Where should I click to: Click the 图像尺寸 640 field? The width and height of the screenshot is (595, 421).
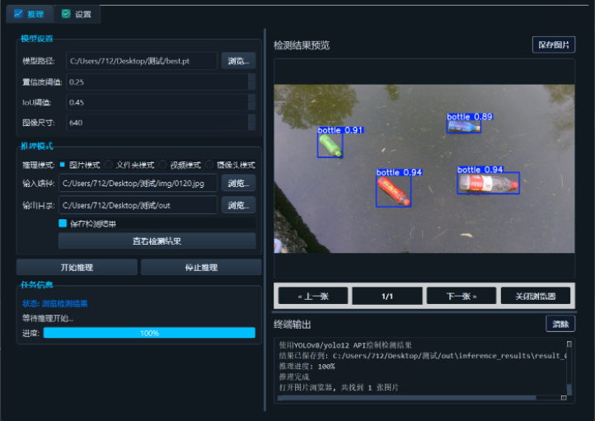pyautogui.click(x=157, y=123)
